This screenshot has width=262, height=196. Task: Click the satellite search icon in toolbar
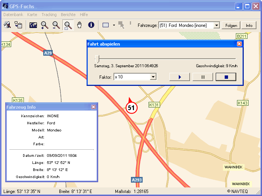click(x=7, y=25)
